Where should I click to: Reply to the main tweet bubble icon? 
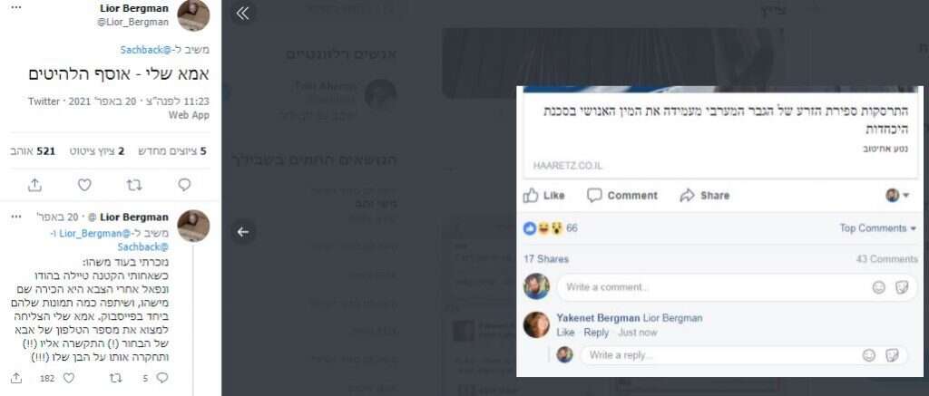pos(184,185)
